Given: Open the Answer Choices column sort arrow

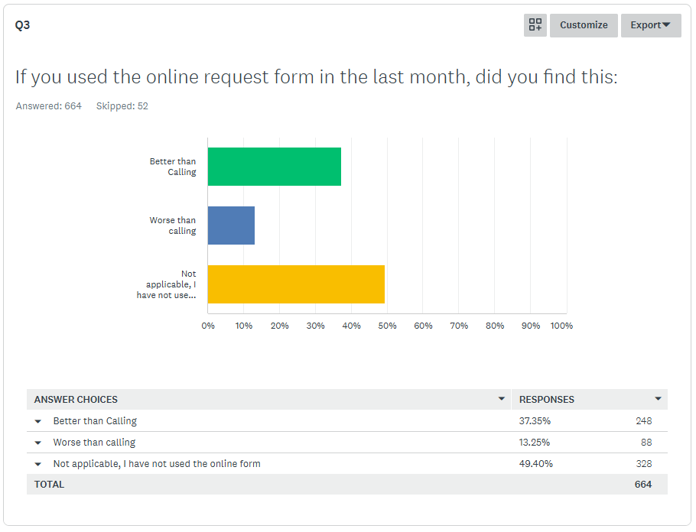Looking at the screenshot, I should (502, 399).
